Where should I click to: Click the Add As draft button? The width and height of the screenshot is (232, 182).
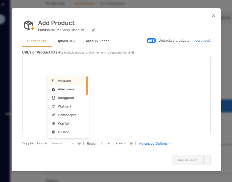[188, 160]
